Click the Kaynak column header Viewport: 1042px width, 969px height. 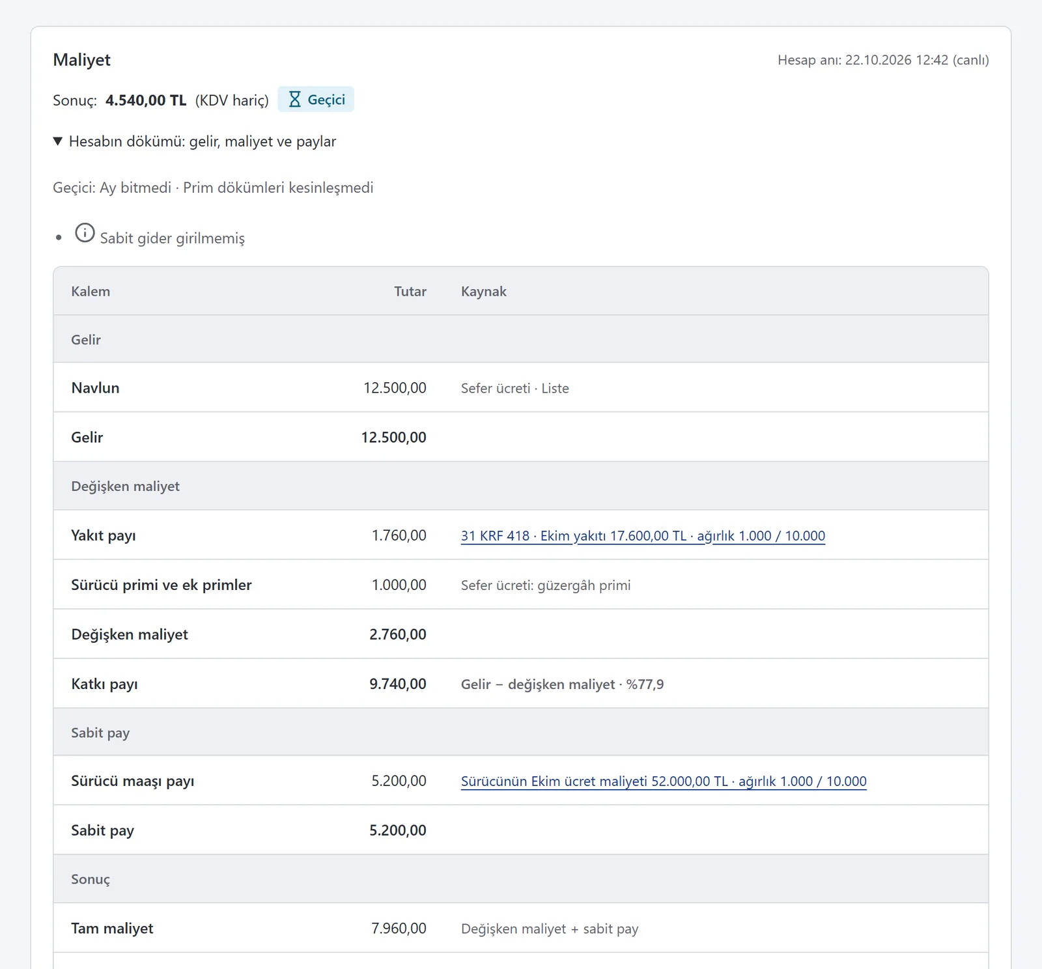pos(484,291)
